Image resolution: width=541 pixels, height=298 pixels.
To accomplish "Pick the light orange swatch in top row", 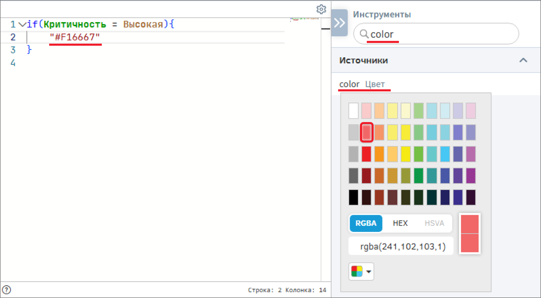I will click(379, 111).
